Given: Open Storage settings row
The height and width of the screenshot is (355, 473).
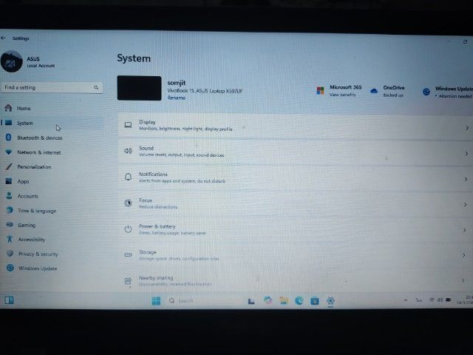Looking at the screenshot, I should click(x=296, y=255).
